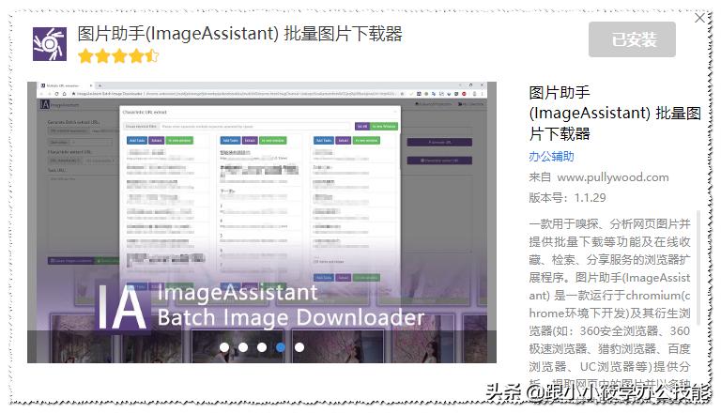Click the 已安装 installed button
Screen dimensions: 721x413
(632, 39)
